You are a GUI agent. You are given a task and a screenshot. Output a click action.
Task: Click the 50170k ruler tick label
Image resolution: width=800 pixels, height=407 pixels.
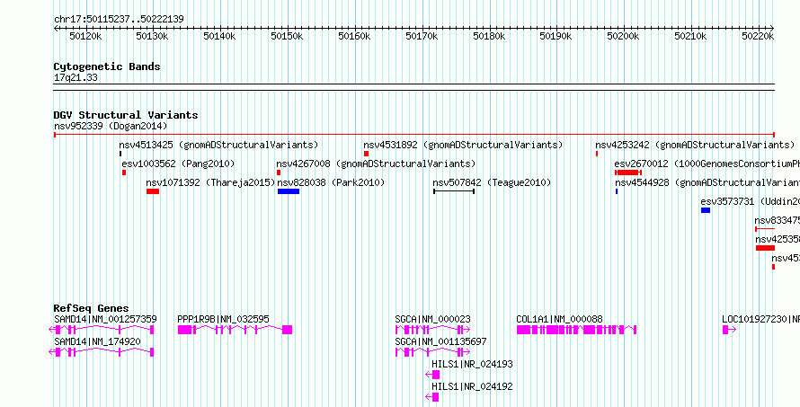[422, 36]
